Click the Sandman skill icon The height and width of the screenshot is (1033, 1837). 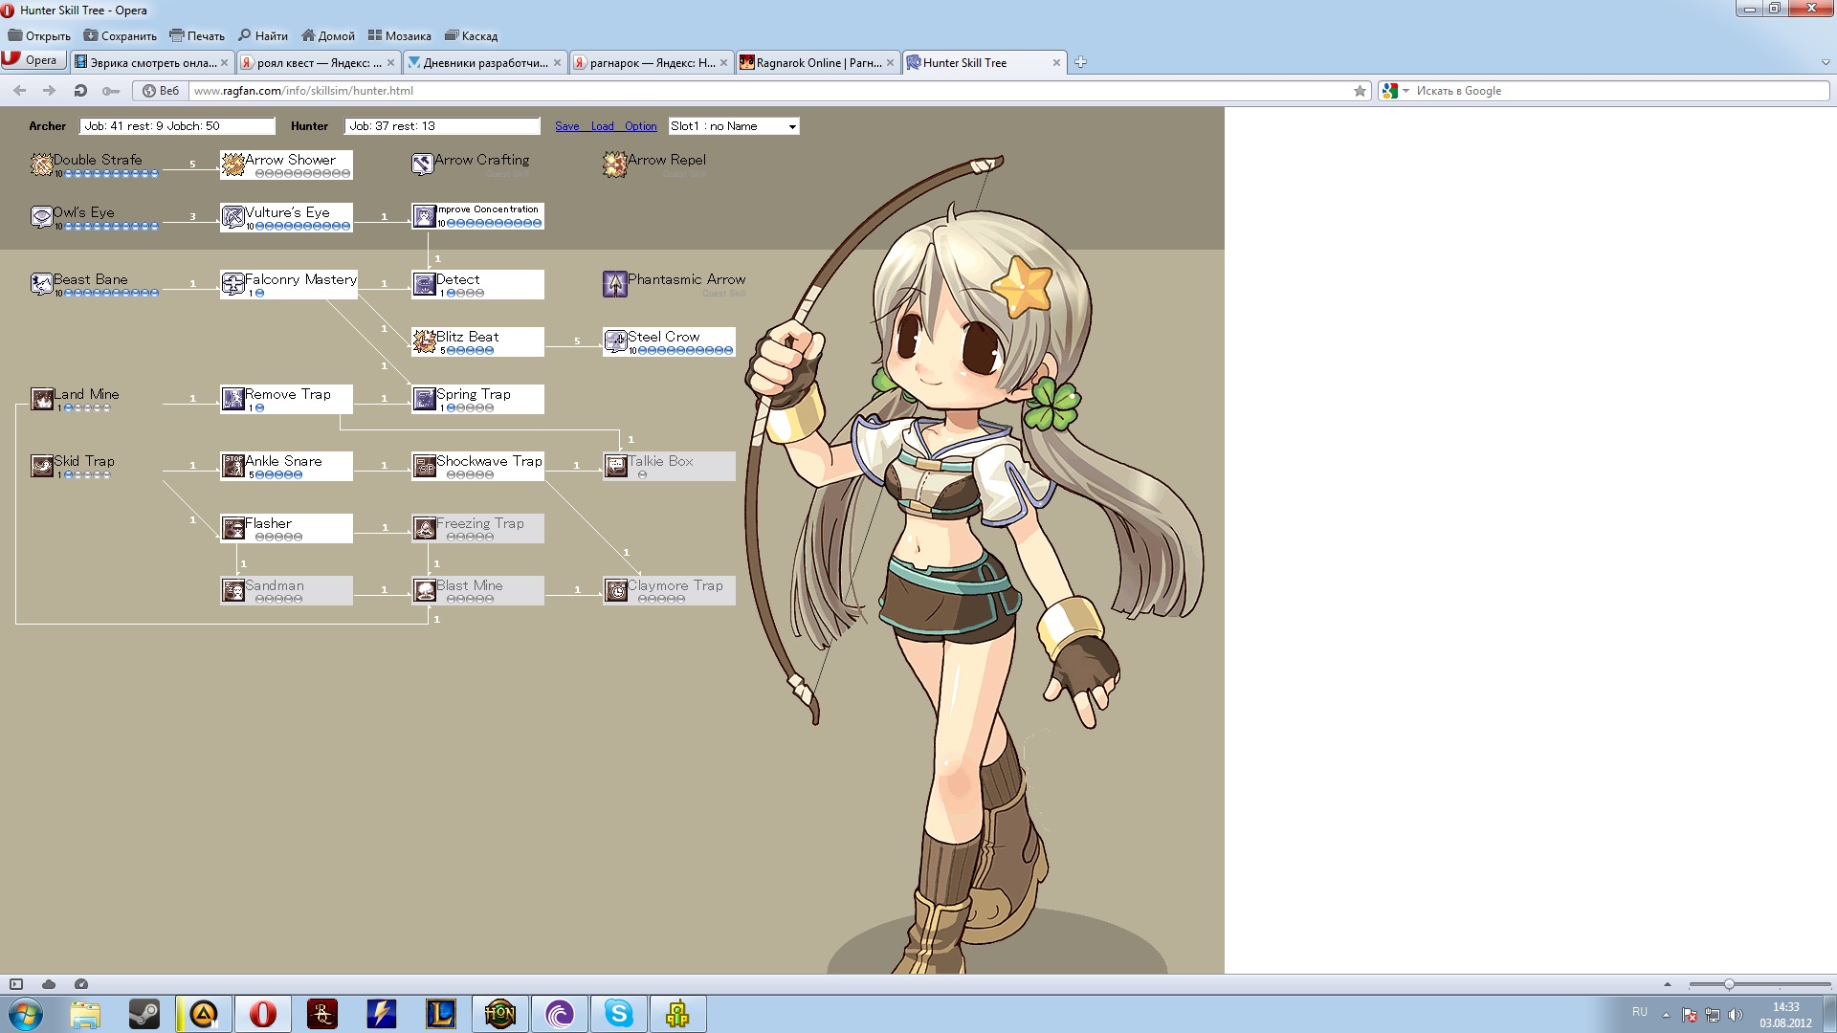pyautogui.click(x=232, y=590)
